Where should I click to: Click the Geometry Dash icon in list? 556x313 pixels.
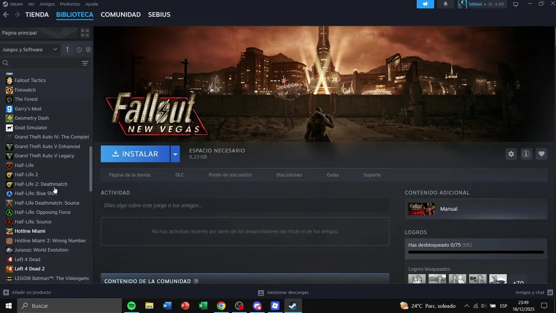pos(9,118)
